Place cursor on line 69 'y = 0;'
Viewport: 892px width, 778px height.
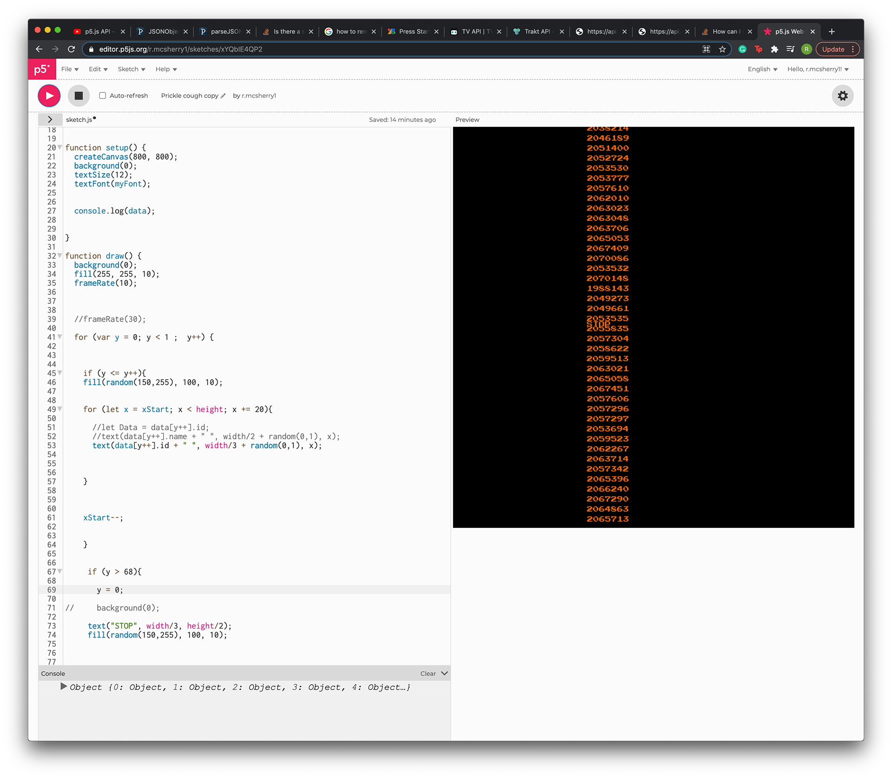click(x=110, y=590)
